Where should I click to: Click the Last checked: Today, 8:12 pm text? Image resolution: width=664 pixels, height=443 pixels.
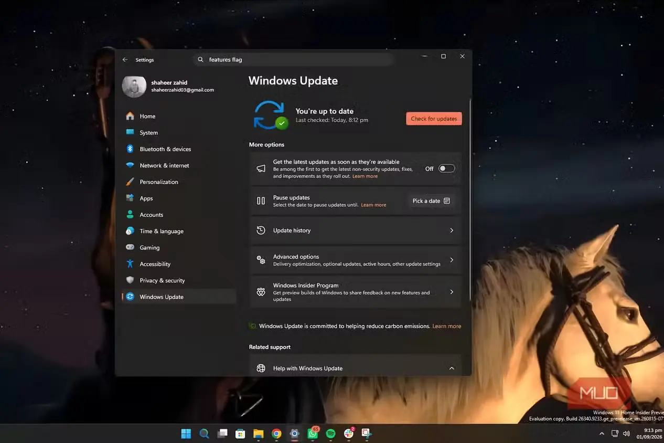[x=332, y=120]
